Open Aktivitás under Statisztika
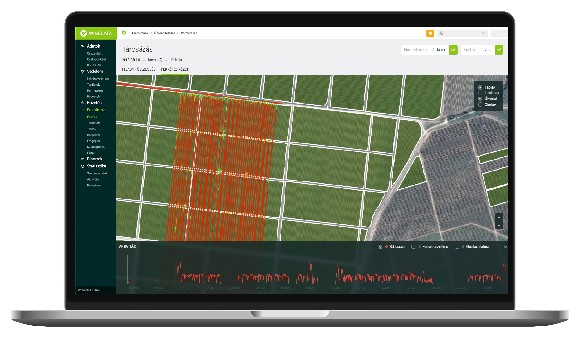 point(93,180)
